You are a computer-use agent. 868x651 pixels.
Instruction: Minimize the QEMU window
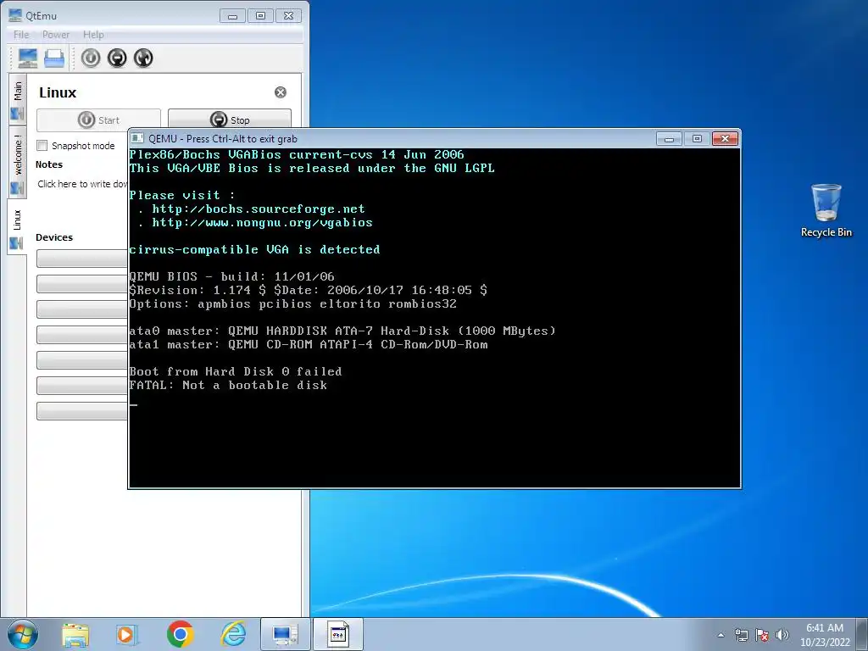click(669, 138)
